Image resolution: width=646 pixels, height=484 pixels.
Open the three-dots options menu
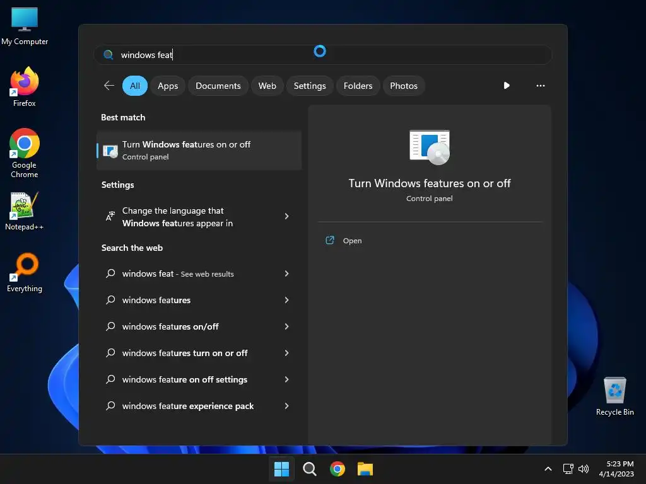click(541, 86)
